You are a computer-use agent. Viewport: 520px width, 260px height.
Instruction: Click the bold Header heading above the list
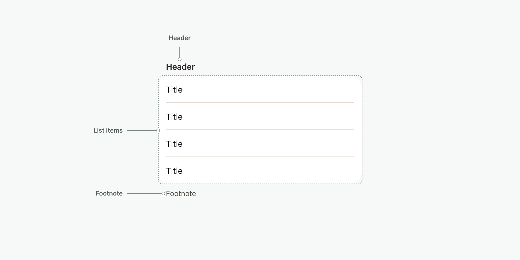(180, 67)
